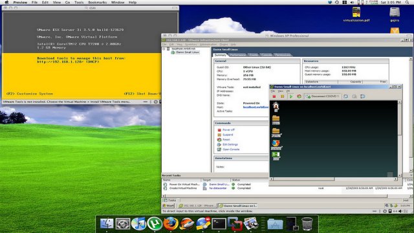Open the VM menu in console window
This screenshot has width=414, height=233.
288,91
